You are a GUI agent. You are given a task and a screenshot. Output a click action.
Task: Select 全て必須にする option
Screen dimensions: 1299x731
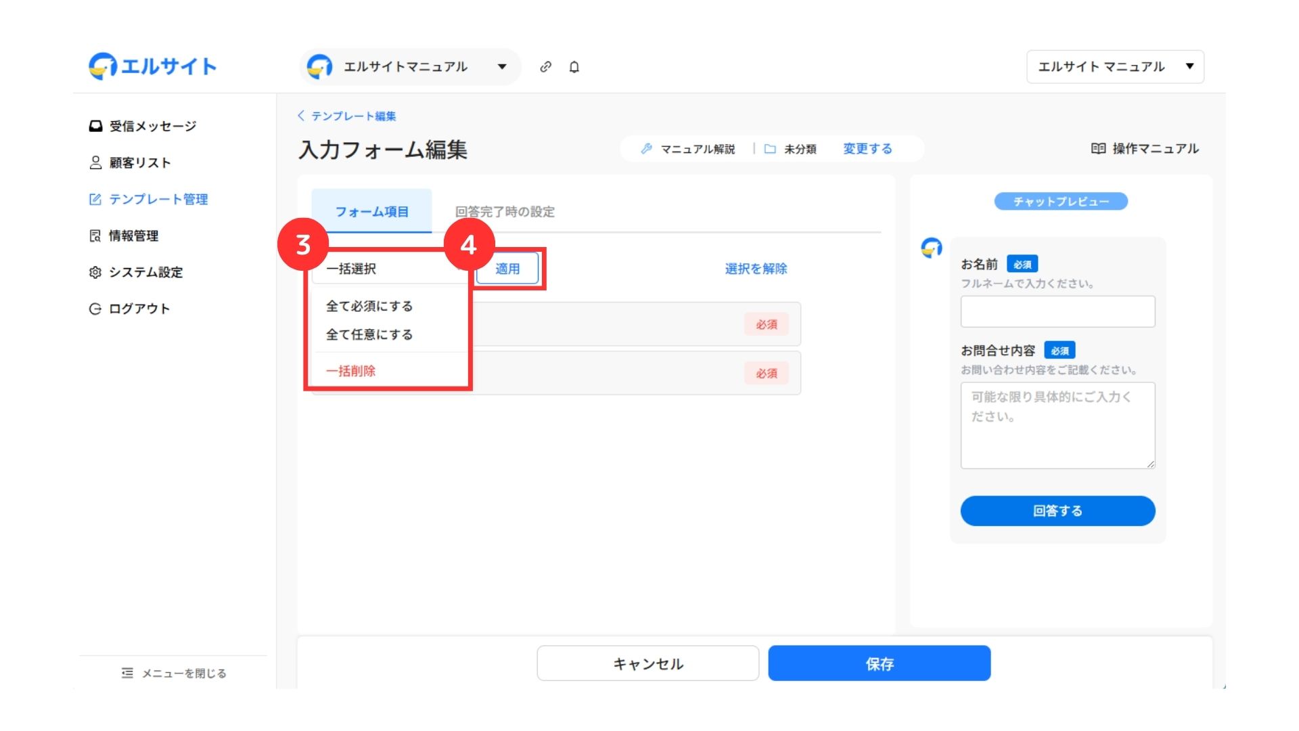369,306
